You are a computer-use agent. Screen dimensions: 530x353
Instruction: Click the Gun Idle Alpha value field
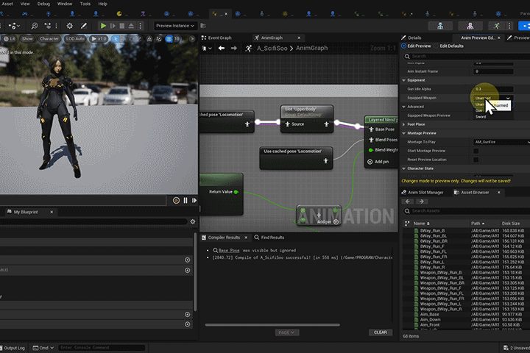pyautogui.click(x=493, y=89)
